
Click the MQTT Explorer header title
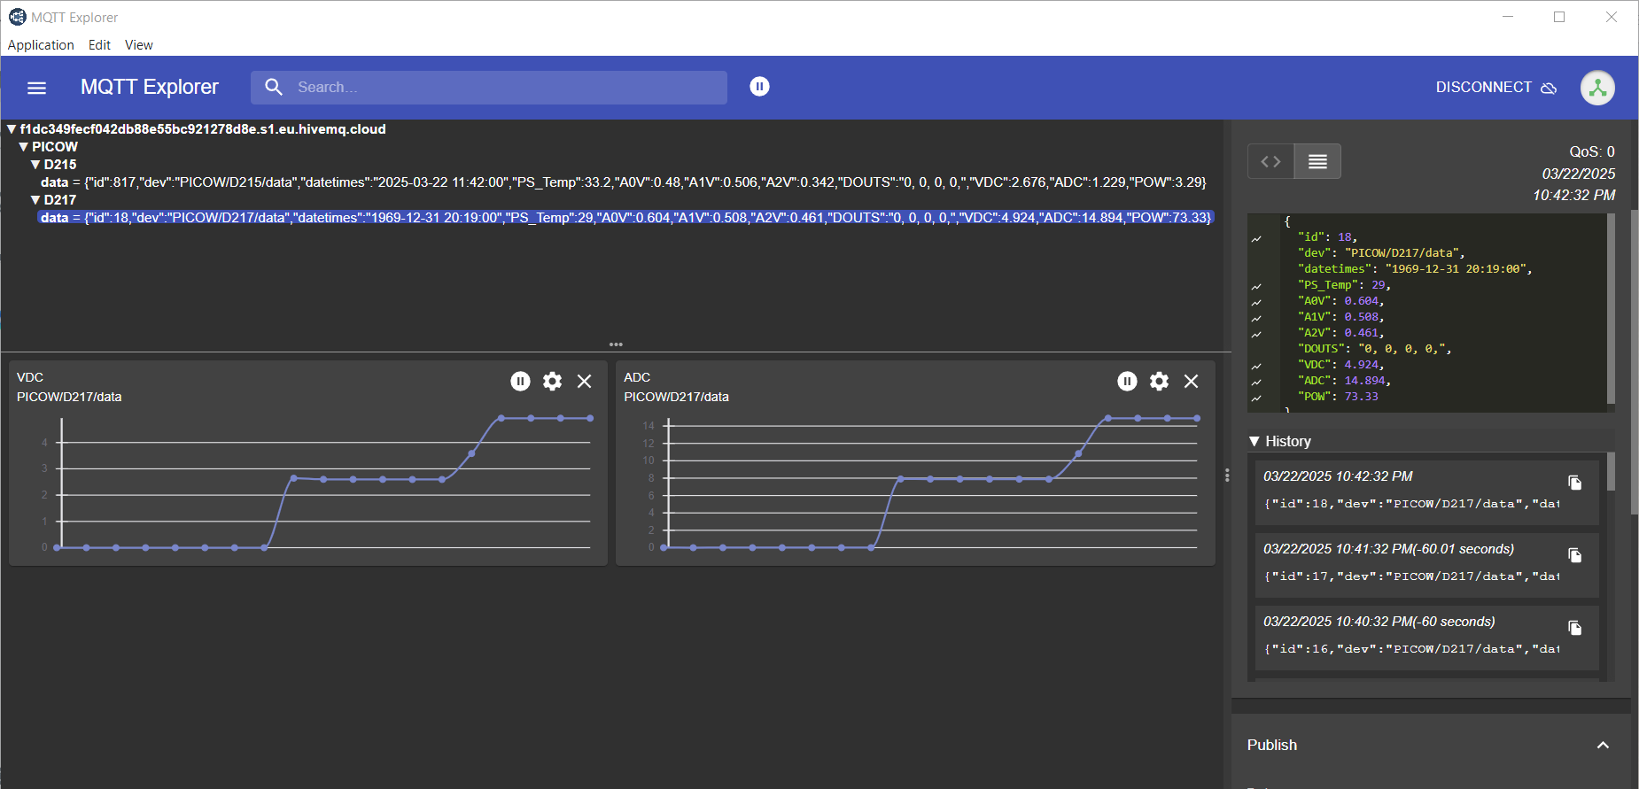coord(149,87)
